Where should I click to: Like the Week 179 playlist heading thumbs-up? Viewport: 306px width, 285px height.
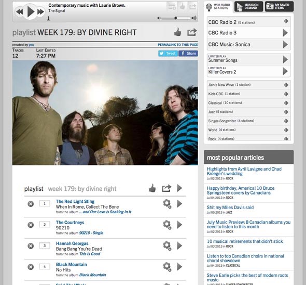pos(177,32)
